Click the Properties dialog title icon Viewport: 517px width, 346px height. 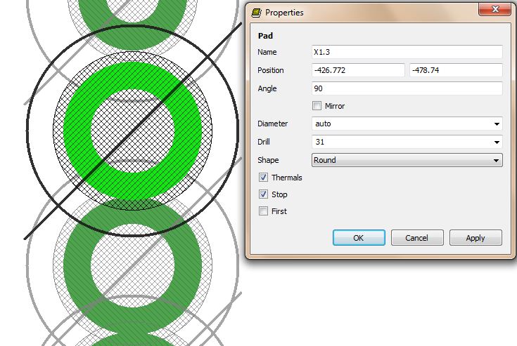pos(256,13)
